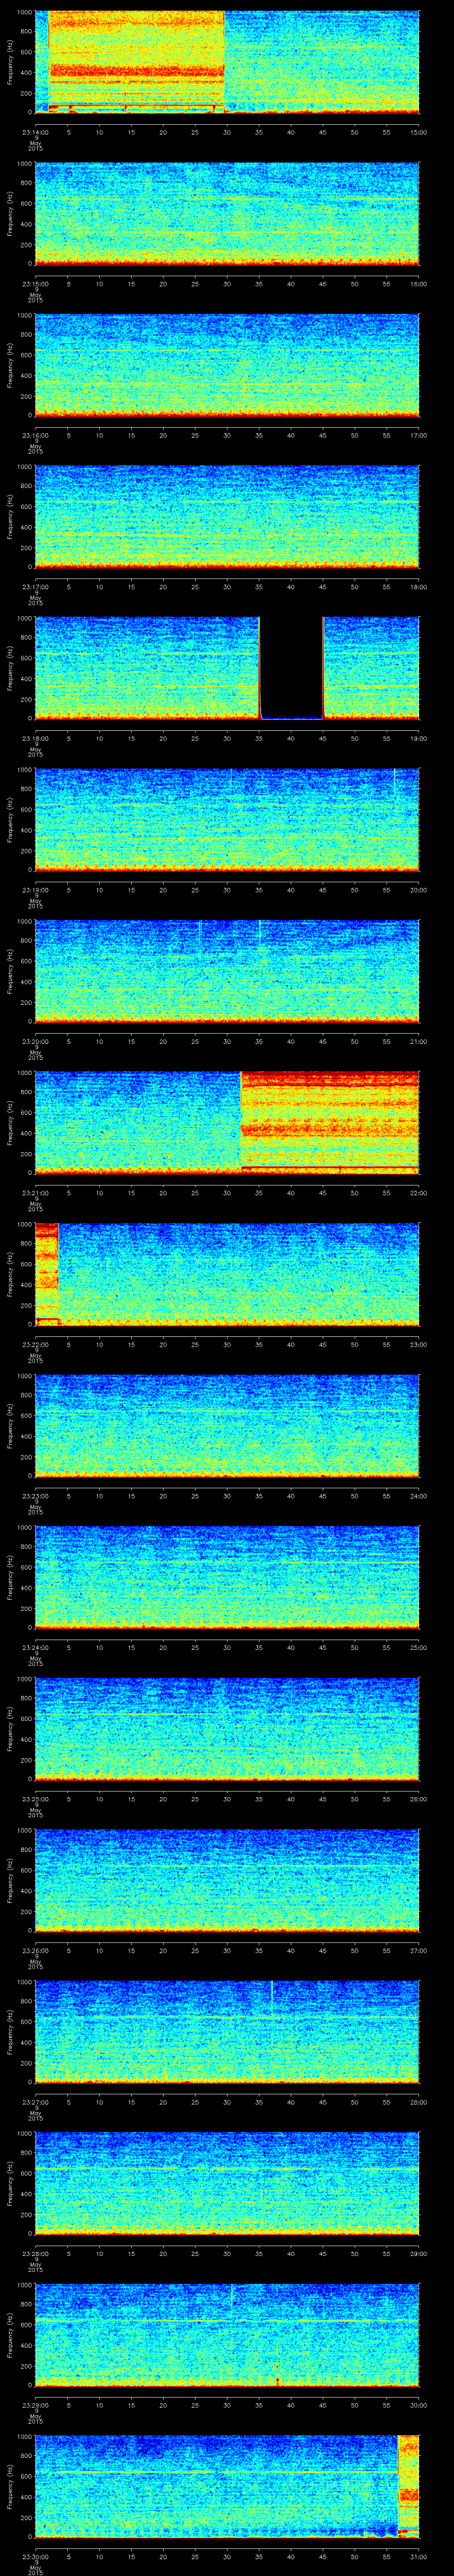454x2576 pixels.
Task: Click the 23:16:00 start time label
Action: click(35, 435)
